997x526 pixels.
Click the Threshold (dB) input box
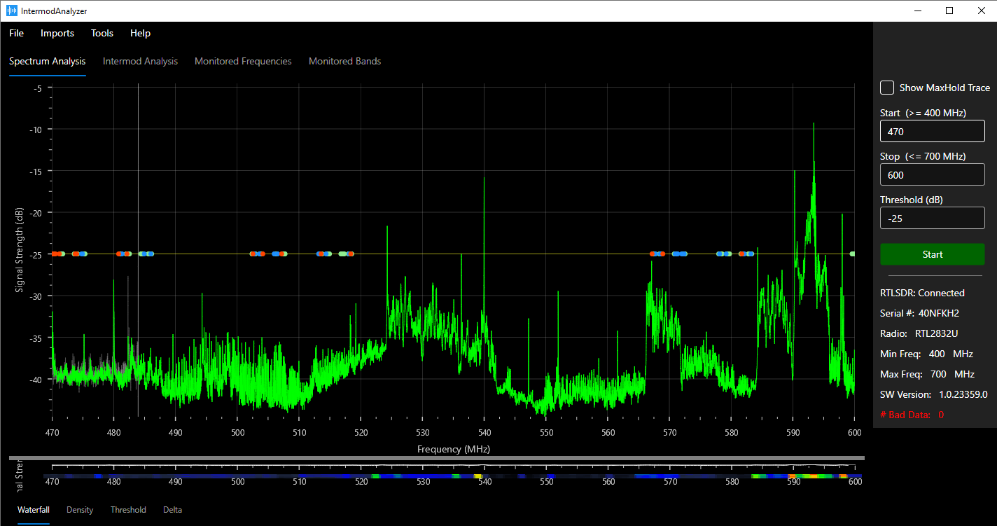(932, 218)
